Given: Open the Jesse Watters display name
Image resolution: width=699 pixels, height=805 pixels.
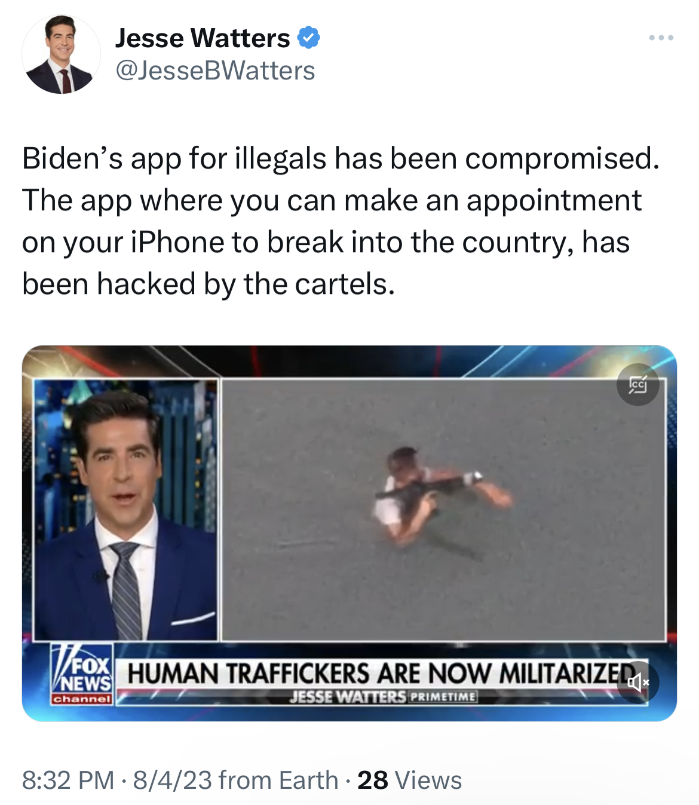Looking at the screenshot, I should tap(203, 38).
